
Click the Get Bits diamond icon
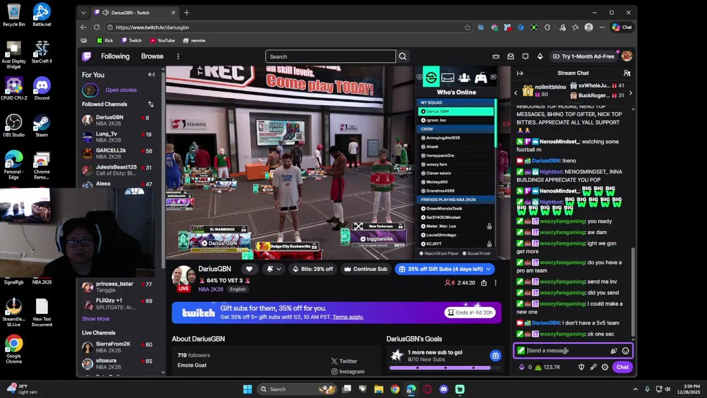[540, 56]
